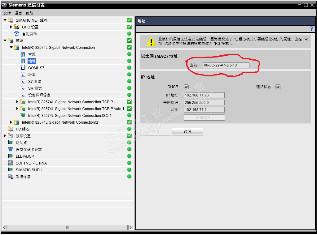Click the SR 测试 icon
The width and height of the screenshot is (317, 235).
[23, 88]
